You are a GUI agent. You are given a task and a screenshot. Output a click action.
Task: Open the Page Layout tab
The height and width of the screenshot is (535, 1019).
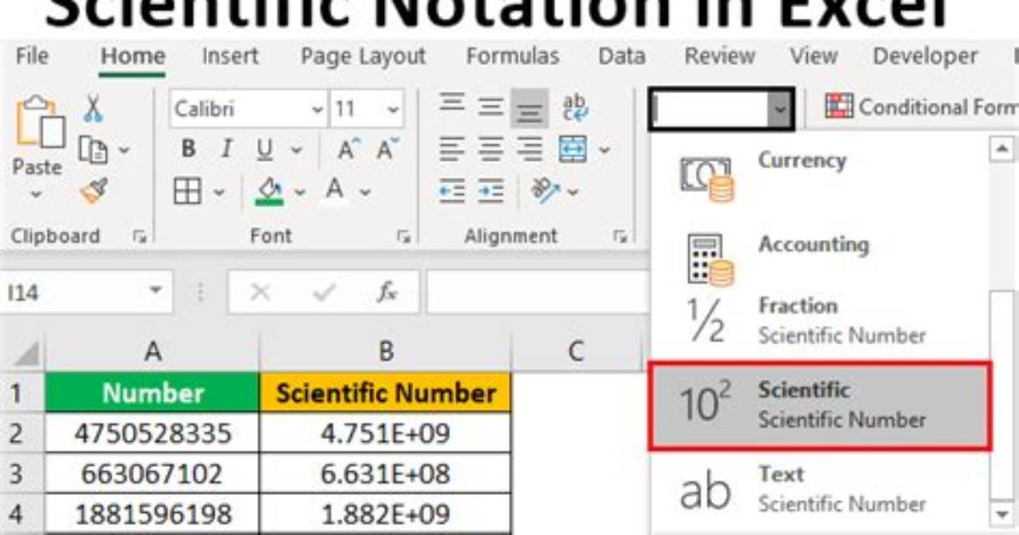[x=363, y=57]
